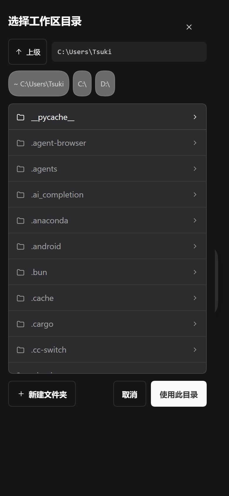Click the folder icon next to .cargo
Viewport: 229px width, 496px height.
pos(21,324)
